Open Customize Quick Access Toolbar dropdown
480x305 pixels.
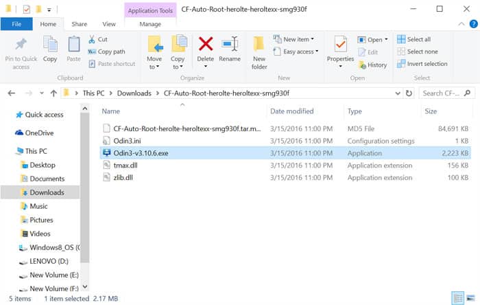point(49,10)
